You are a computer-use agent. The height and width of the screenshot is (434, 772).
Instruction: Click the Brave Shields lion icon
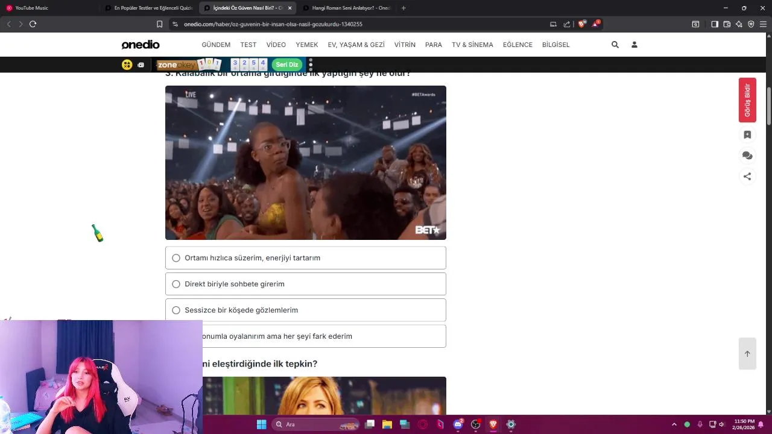point(581,24)
